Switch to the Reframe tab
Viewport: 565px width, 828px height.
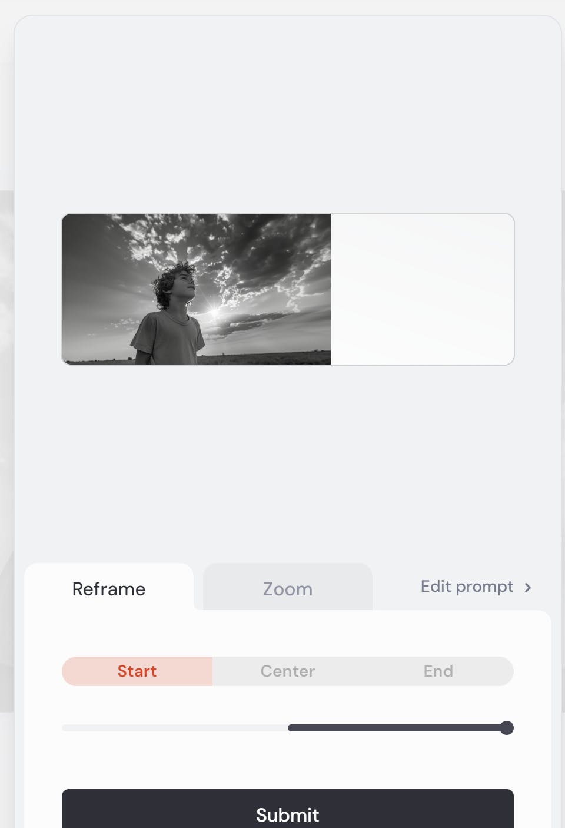click(109, 589)
